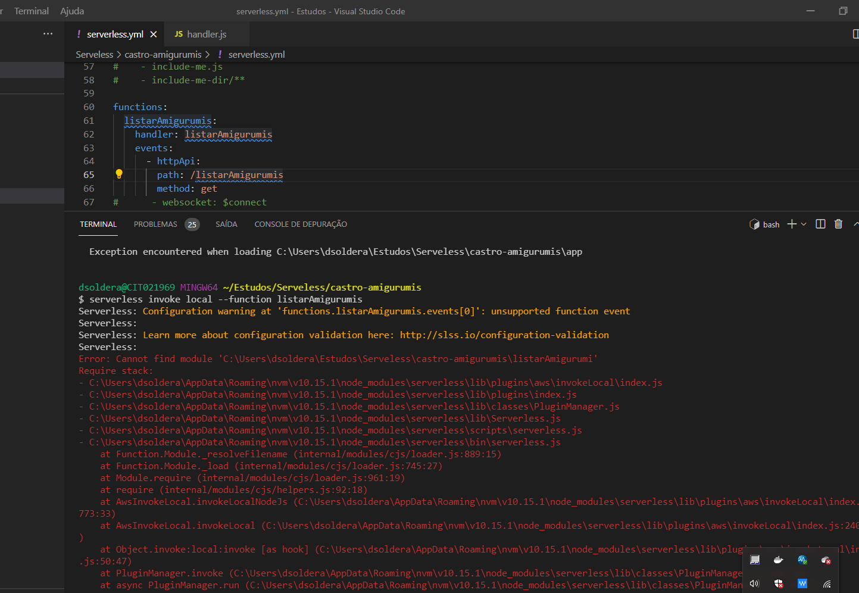859x593 pixels.
Task: Switch to the handler.js tab
Action: pos(207,35)
